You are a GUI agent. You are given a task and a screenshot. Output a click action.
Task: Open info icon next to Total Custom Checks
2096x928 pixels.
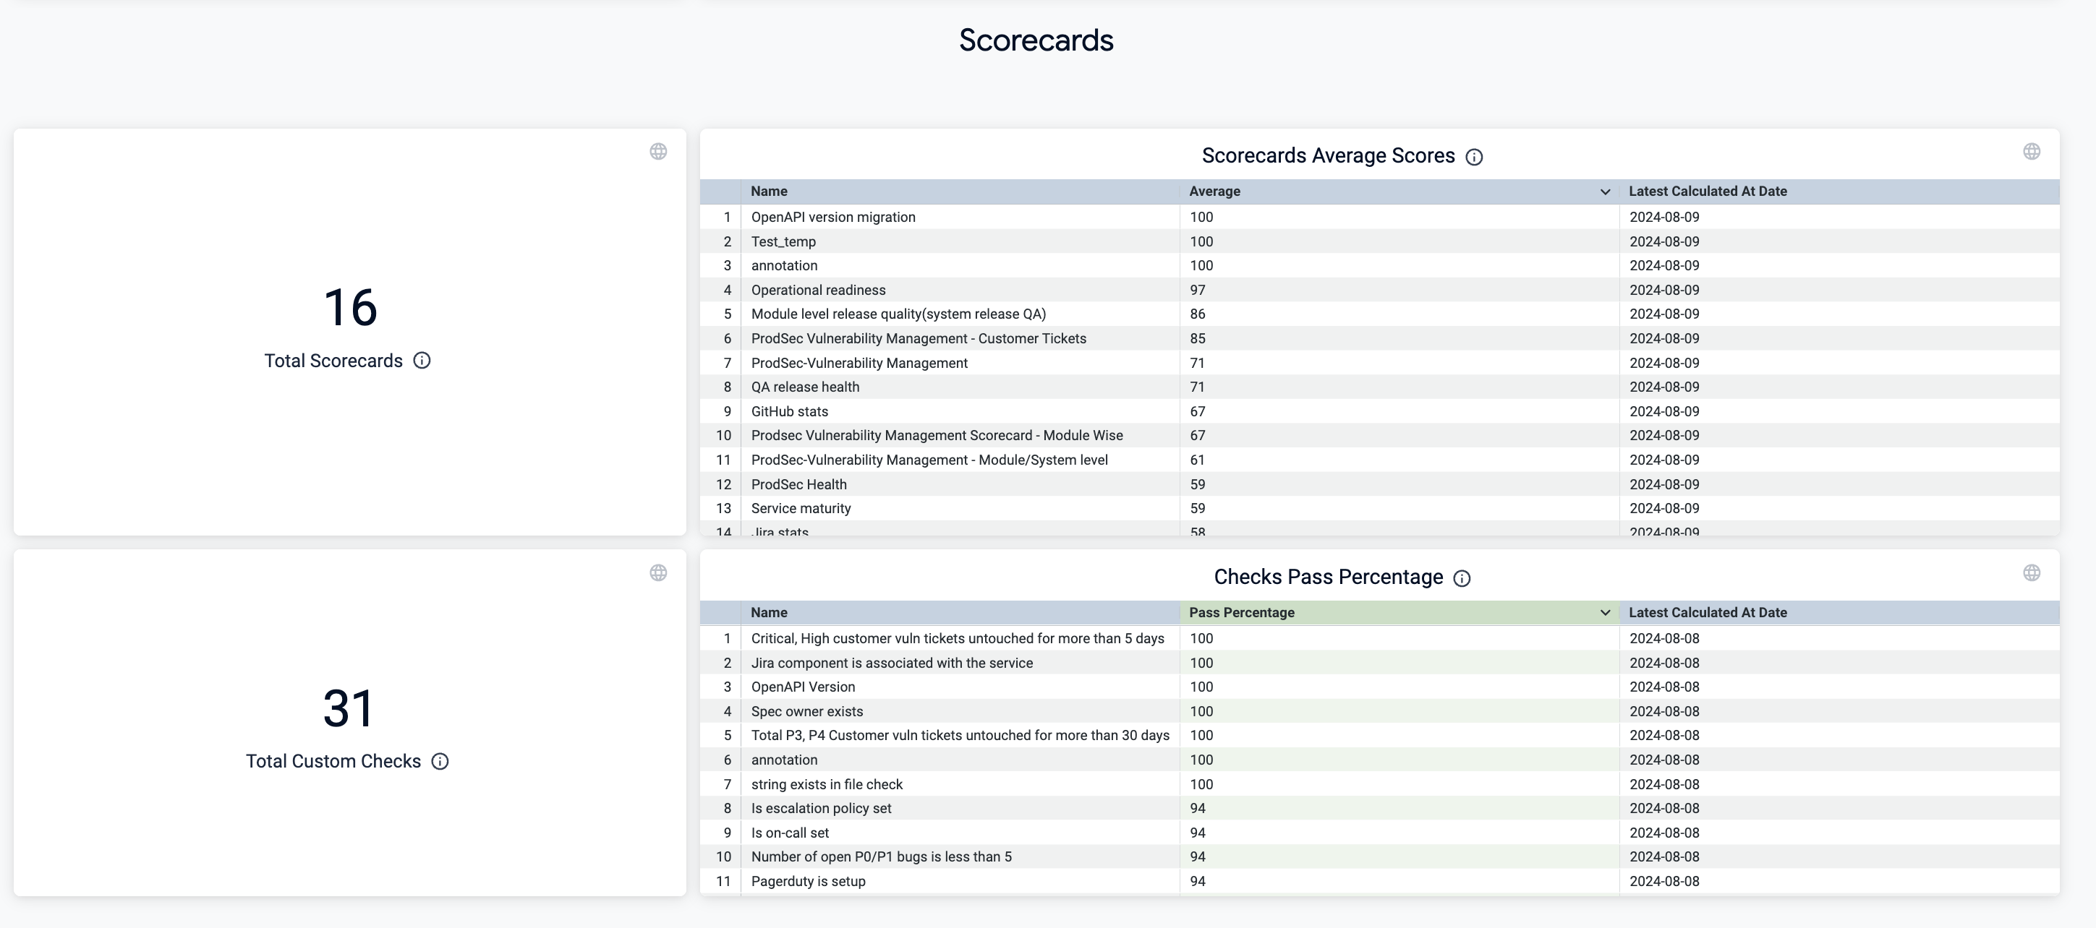tap(440, 761)
